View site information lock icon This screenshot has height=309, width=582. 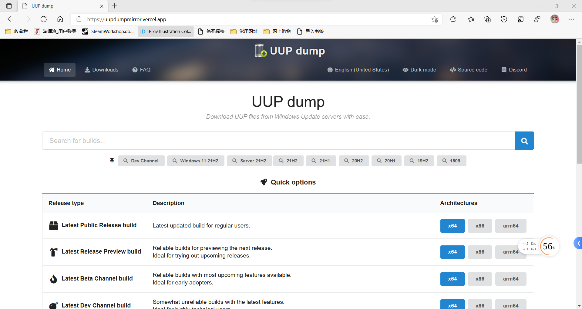point(79,19)
